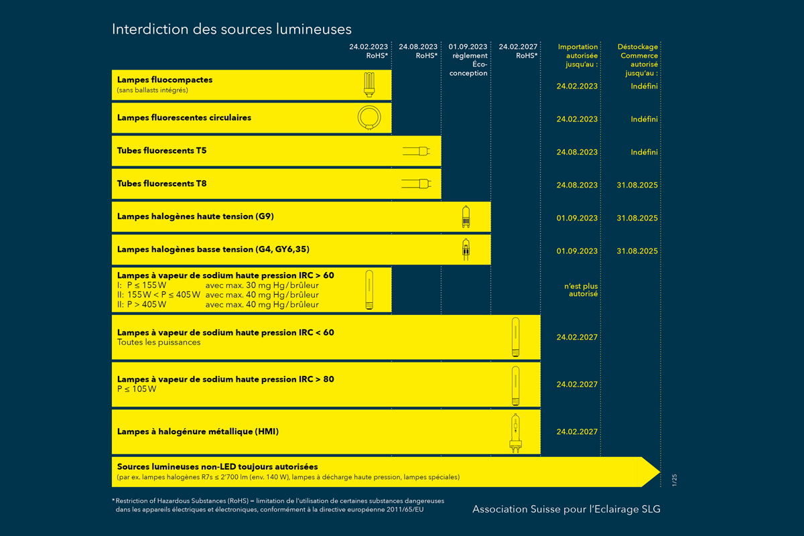This screenshot has height=536, width=804.
Task: Select the sodium lamp IRC > 80 icon
Action: point(515,385)
